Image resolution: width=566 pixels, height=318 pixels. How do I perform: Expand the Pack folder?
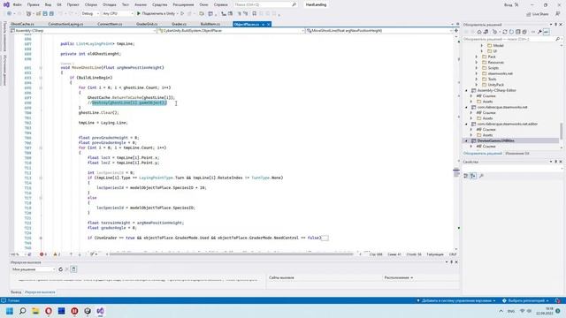477,57
